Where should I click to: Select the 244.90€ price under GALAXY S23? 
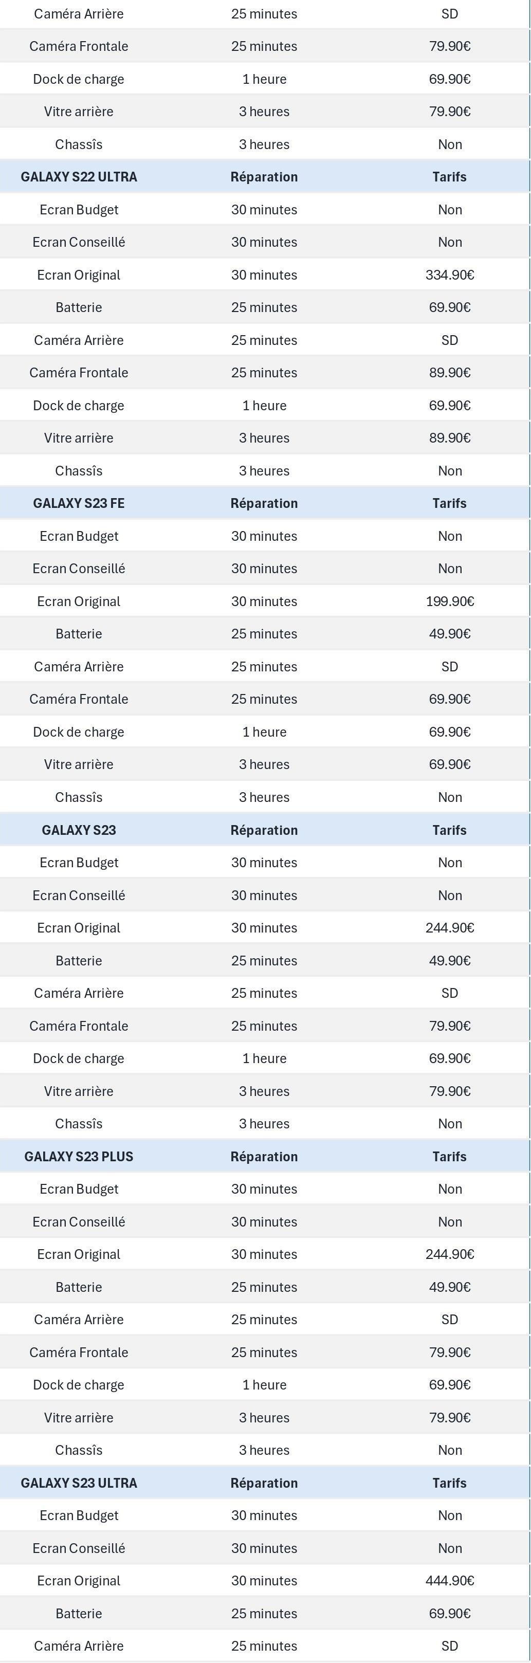pyautogui.click(x=450, y=928)
